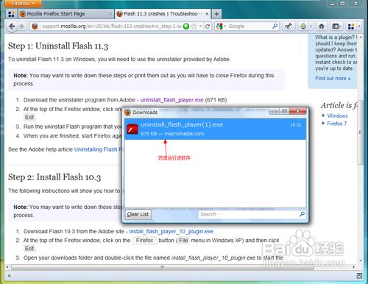Image resolution: width=368 pixels, height=284 pixels.
Task: Select the Flash 11.3 crashes tab
Action: (x=163, y=14)
